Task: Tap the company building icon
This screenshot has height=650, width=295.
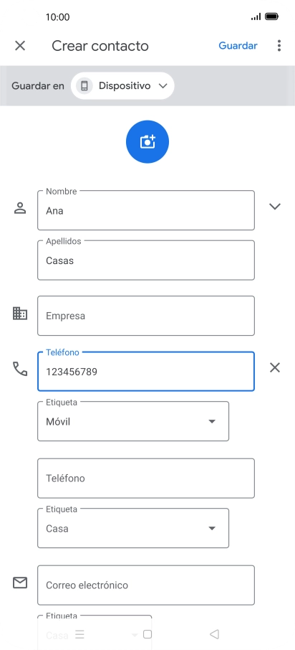Action: click(x=20, y=314)
